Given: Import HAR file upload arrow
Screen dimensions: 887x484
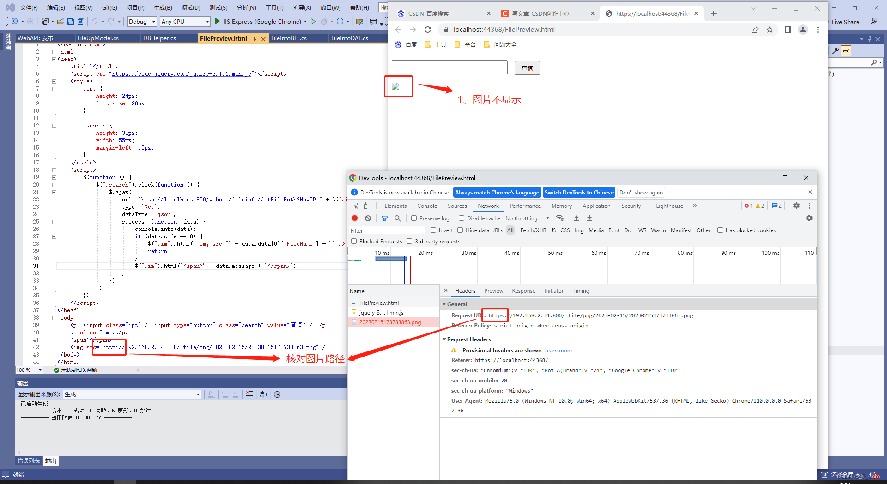Looking at the screenshot, I should click(577, 218).
